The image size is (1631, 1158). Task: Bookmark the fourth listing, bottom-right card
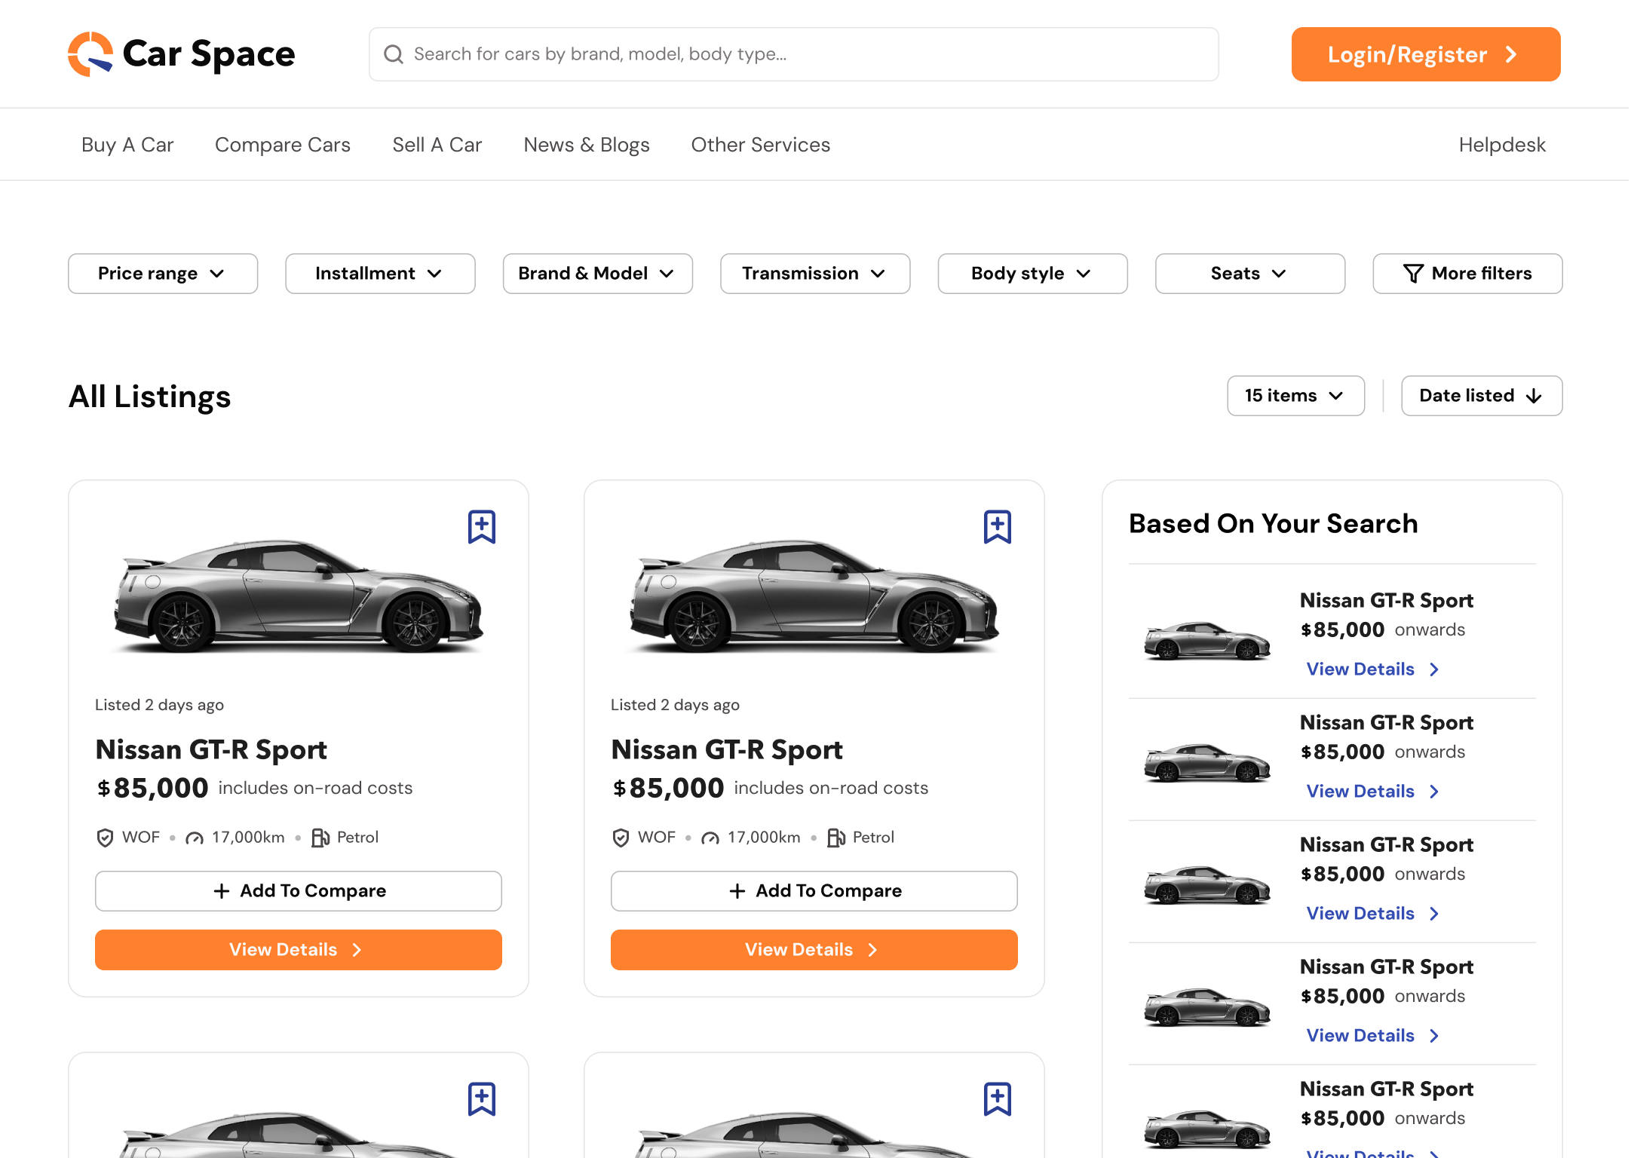pyautogui.click(x=998, y=1099)
